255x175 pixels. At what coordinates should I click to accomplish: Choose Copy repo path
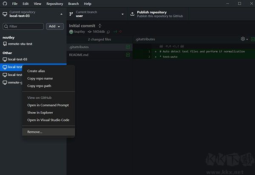tap(48, 86)
